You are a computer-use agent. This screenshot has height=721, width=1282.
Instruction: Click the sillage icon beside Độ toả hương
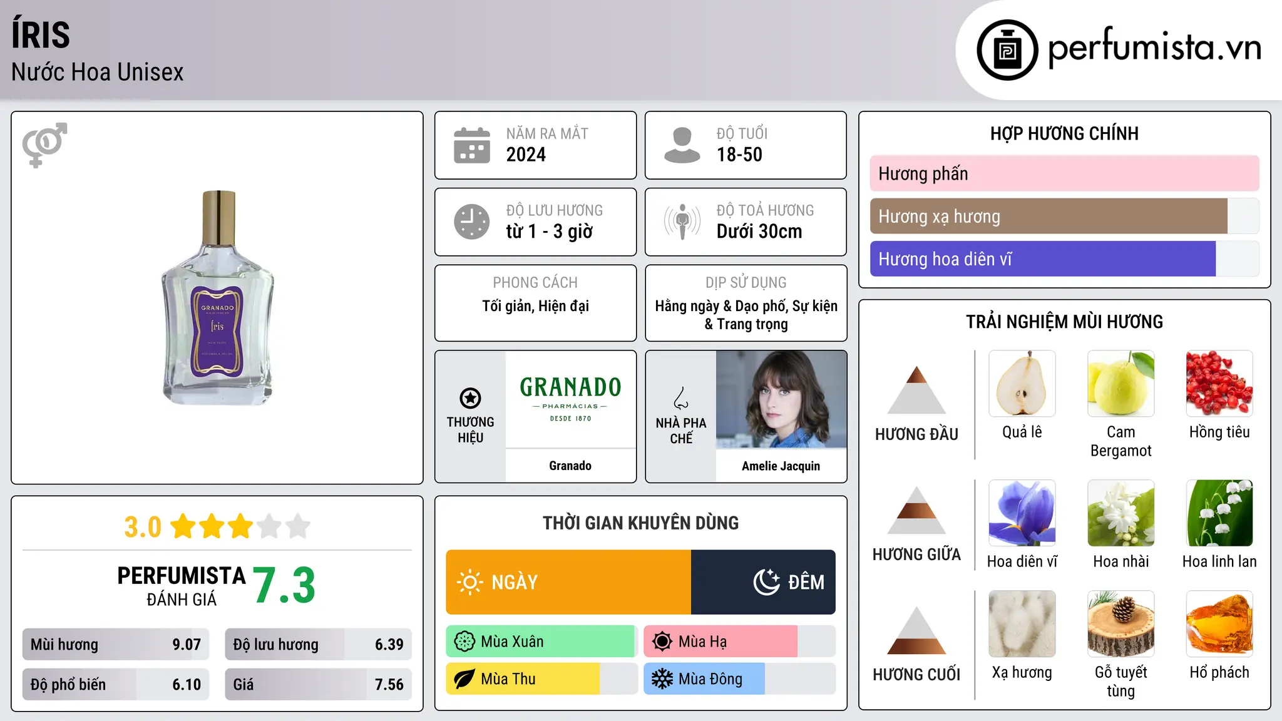tap(682, 222)
